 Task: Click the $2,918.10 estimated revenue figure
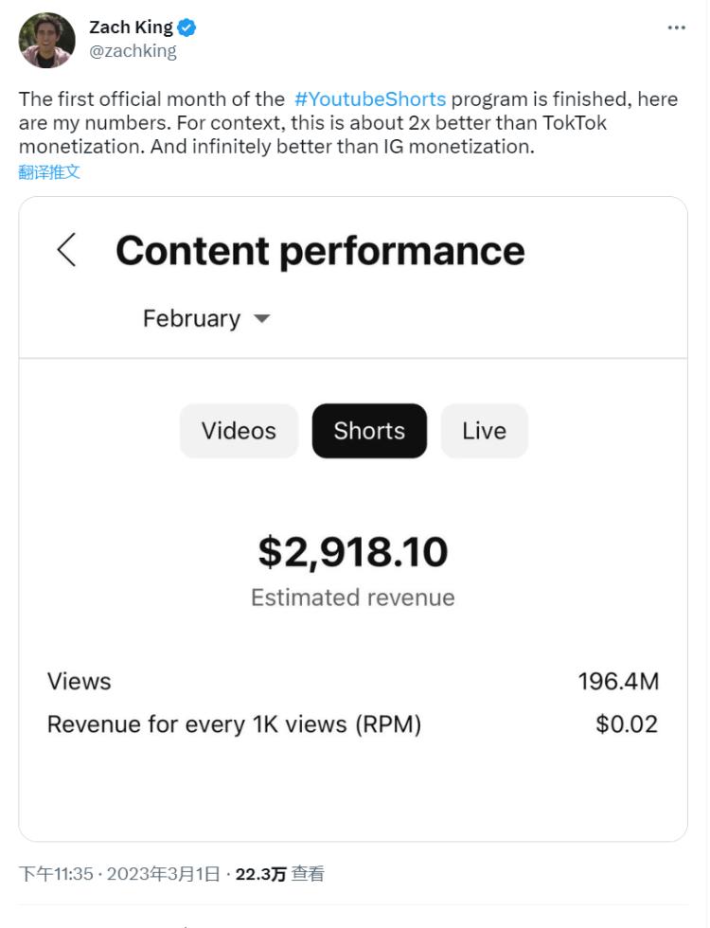(x=353, y=551)
